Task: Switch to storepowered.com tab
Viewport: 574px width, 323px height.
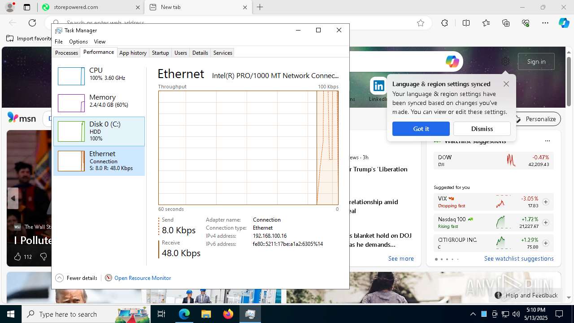Action: coord(90,7)
